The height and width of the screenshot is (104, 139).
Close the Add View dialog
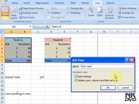click(132, 60)
